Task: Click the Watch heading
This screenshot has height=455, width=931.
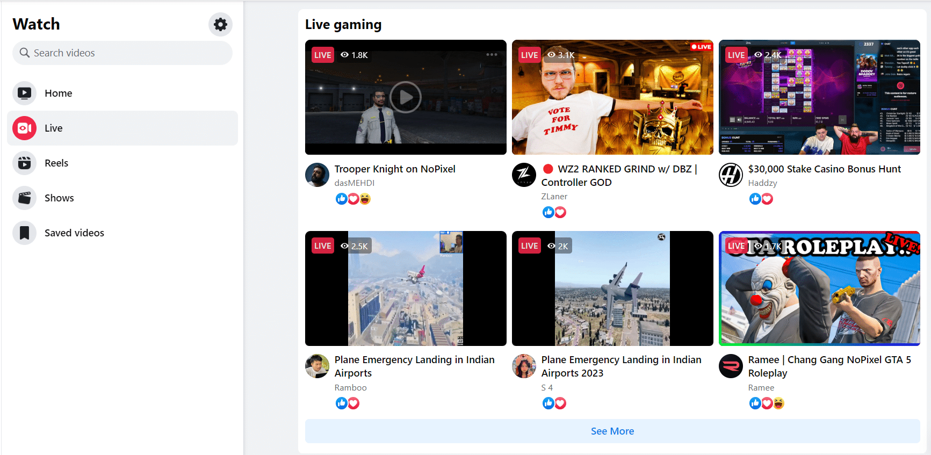Action: point(37,24)
